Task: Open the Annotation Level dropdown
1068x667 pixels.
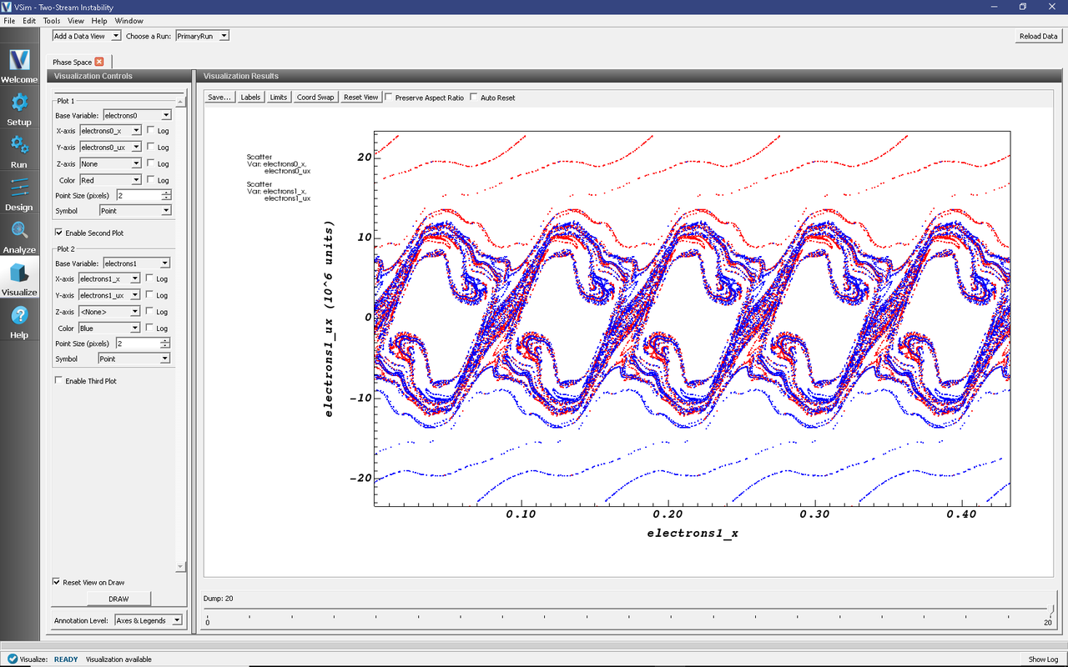Action: (148, 620)
